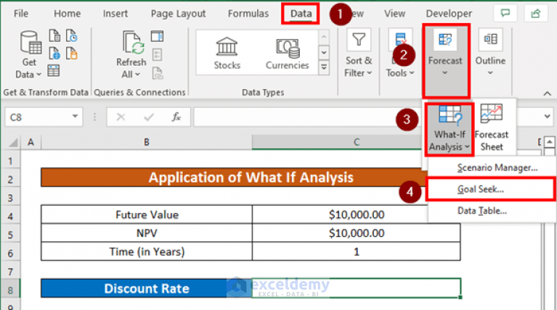Click the greyed Properties icon

point(157,55)
